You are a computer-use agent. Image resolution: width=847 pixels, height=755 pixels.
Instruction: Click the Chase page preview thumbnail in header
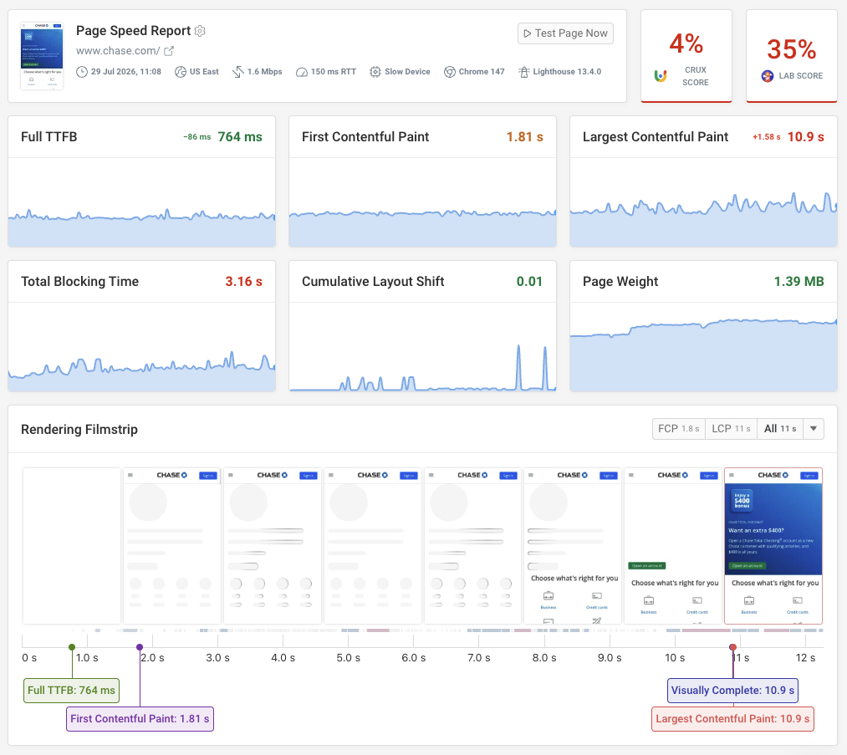42,56
